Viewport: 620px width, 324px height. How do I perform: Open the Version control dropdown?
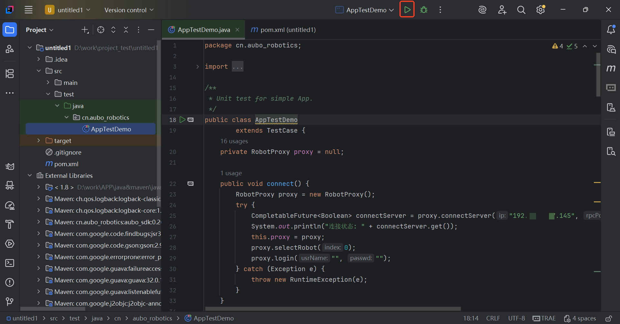(x=129, y=10)
